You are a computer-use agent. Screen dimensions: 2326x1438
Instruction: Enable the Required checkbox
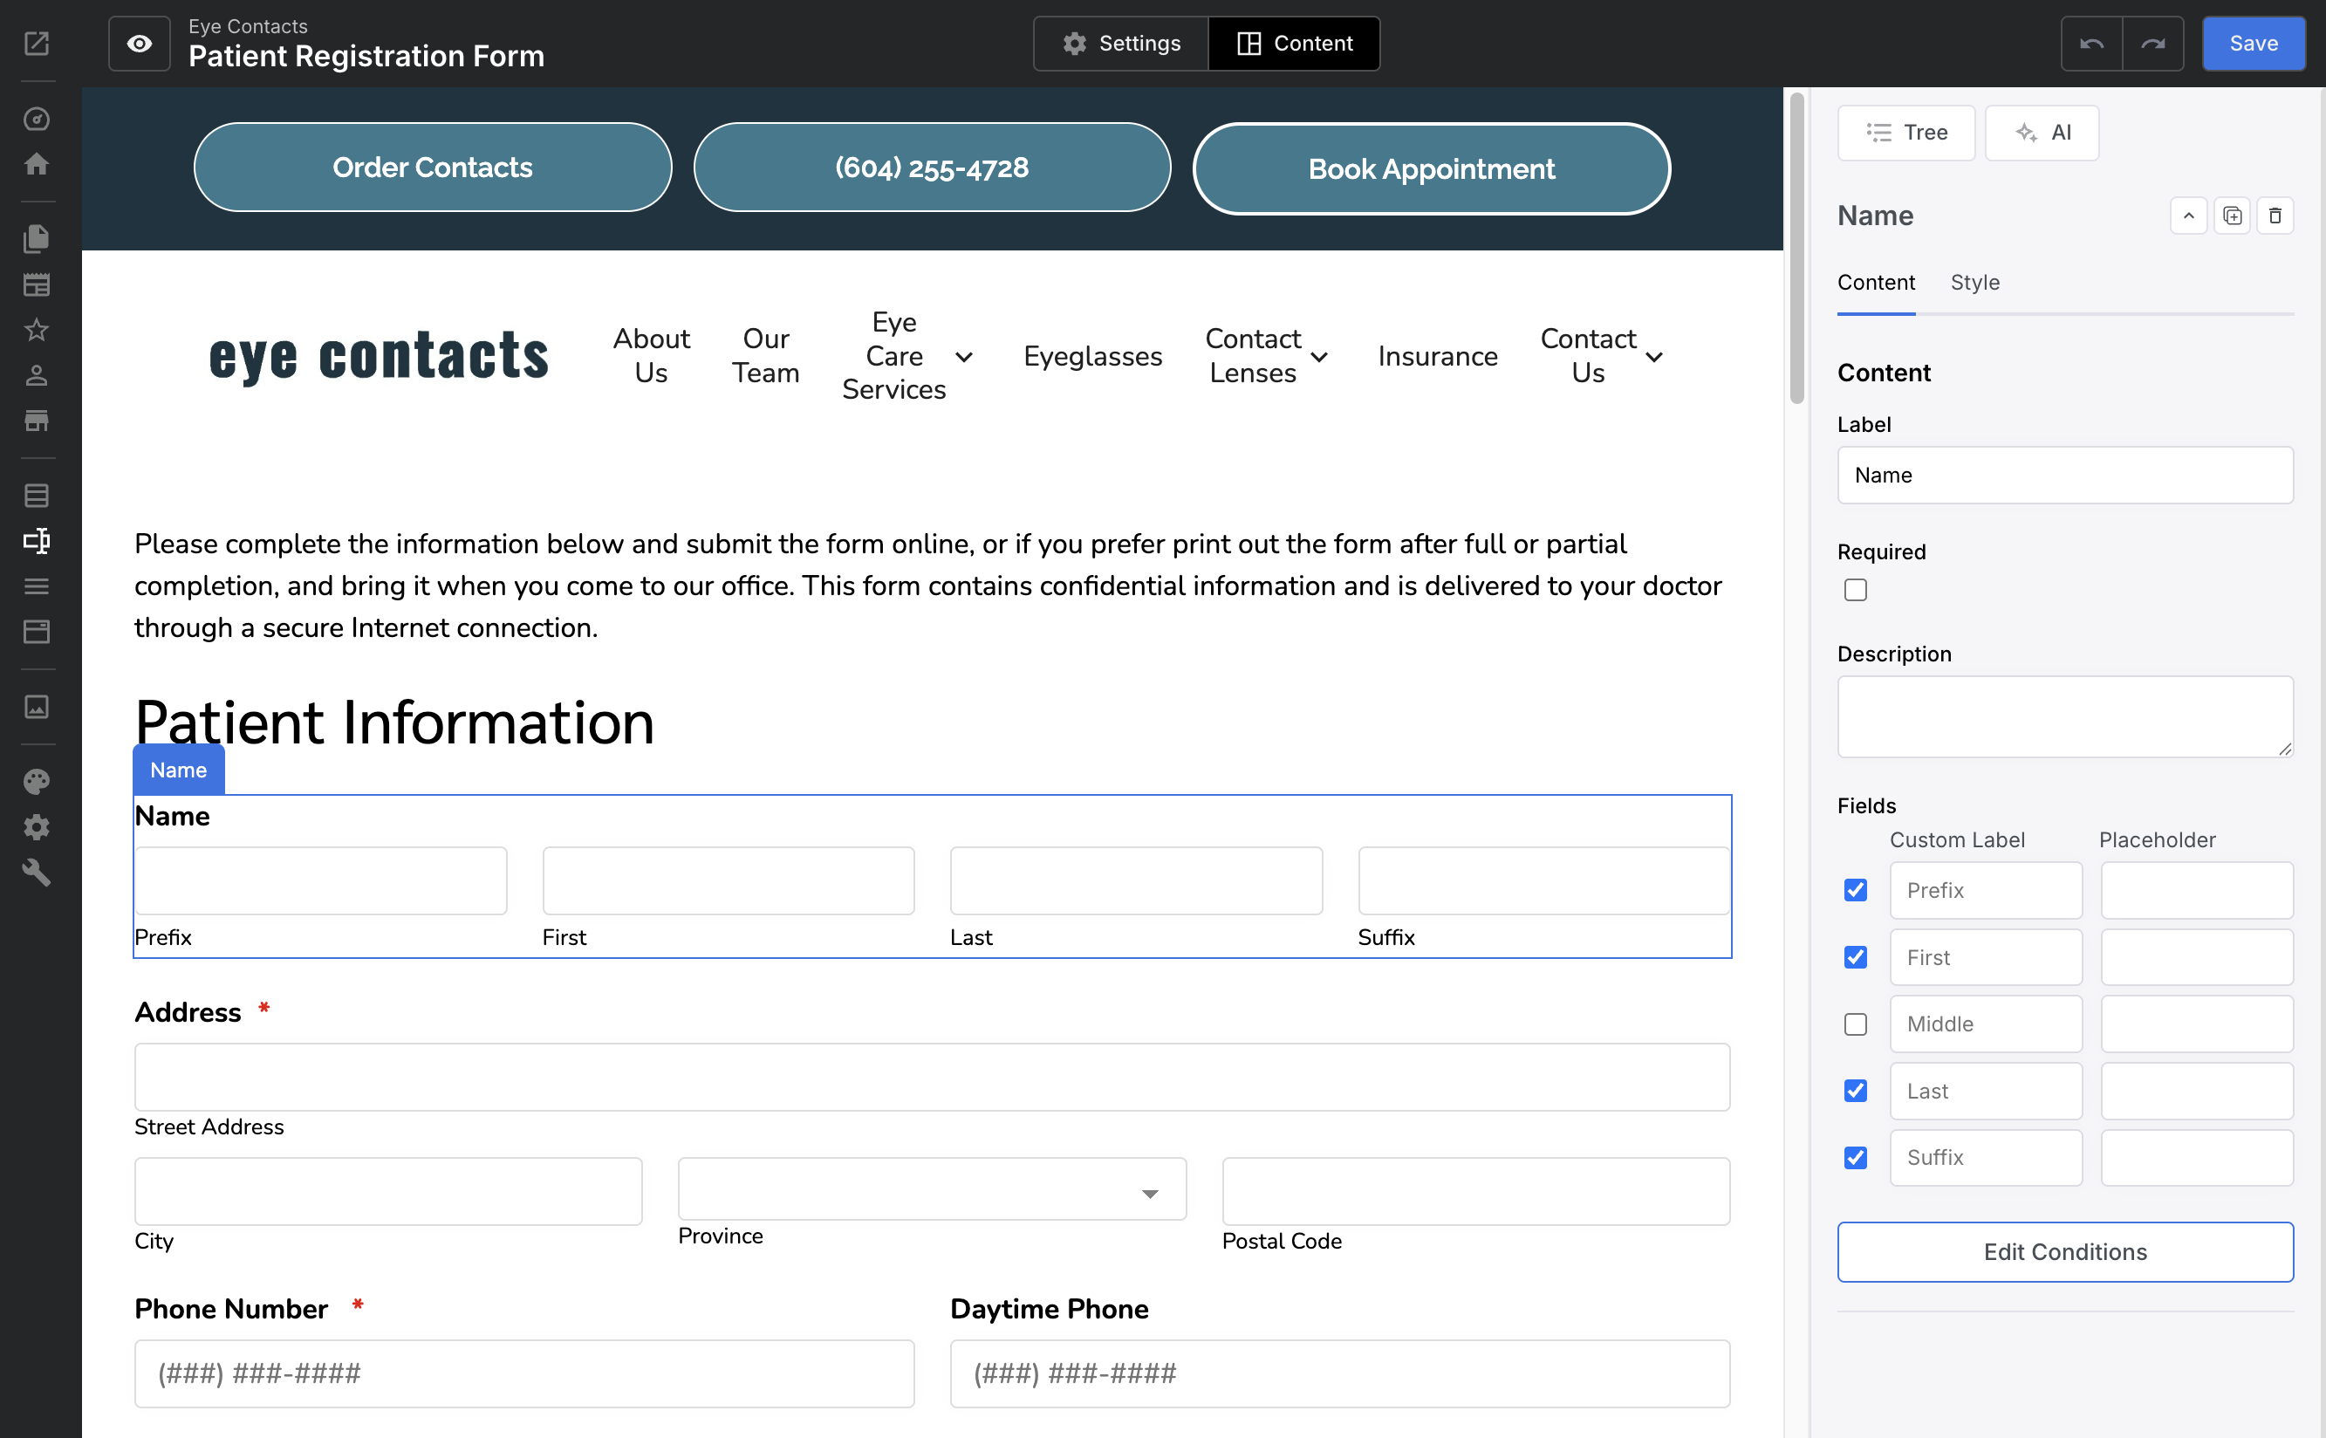tap(1855, 590)
